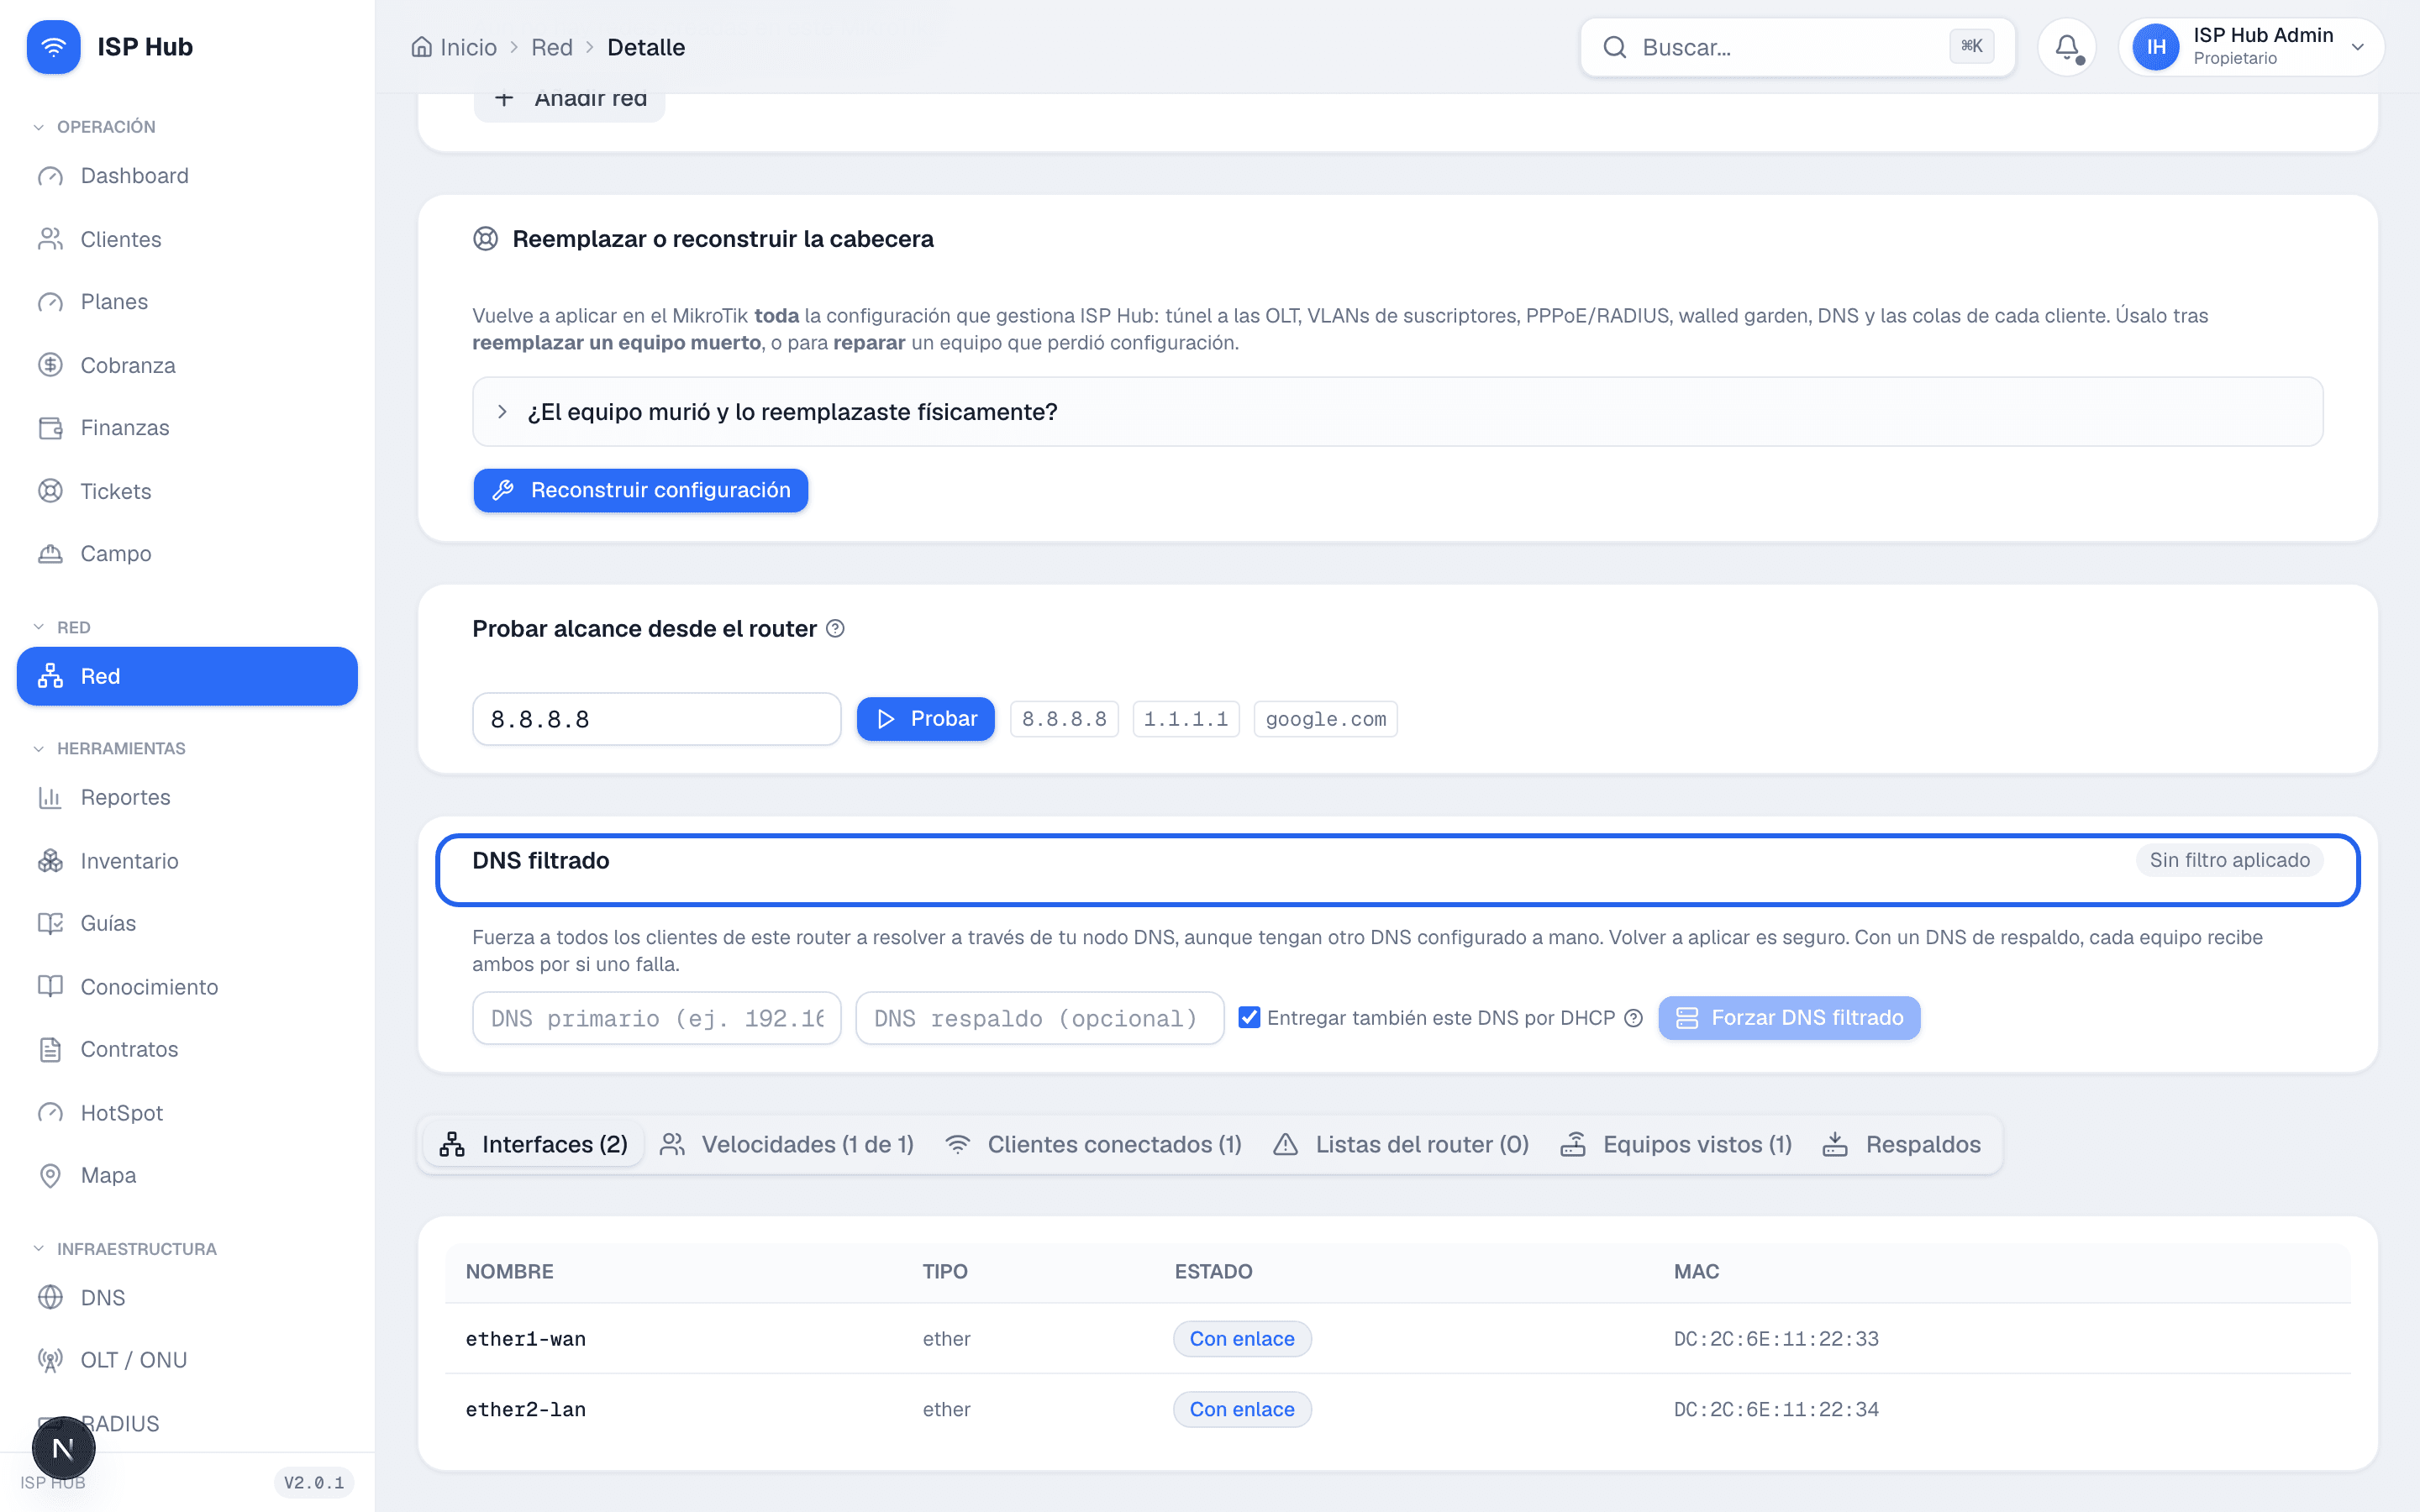Click the lifebuoy icon beside Reemplazar heading
This screenshot has height=1512, width=2420.
485,239
